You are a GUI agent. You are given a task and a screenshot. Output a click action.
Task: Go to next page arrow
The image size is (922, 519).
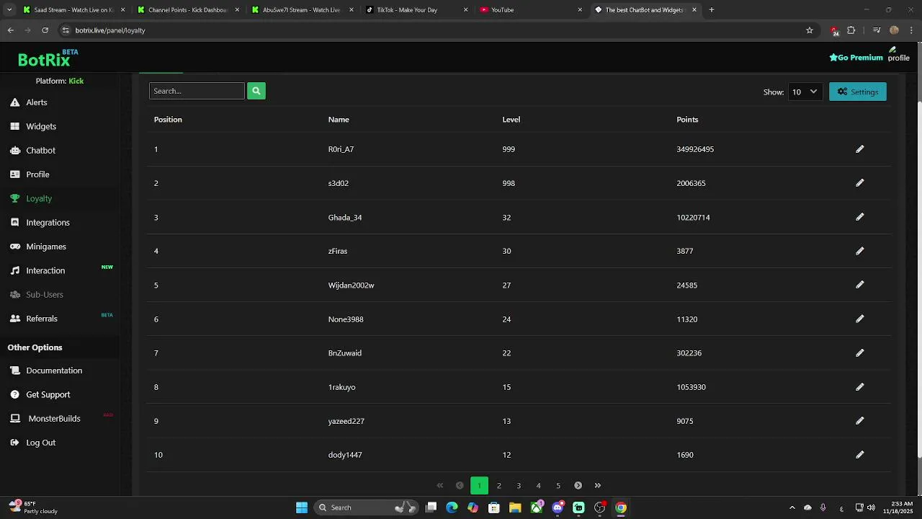pyautogui.click(x=578, y=486)
